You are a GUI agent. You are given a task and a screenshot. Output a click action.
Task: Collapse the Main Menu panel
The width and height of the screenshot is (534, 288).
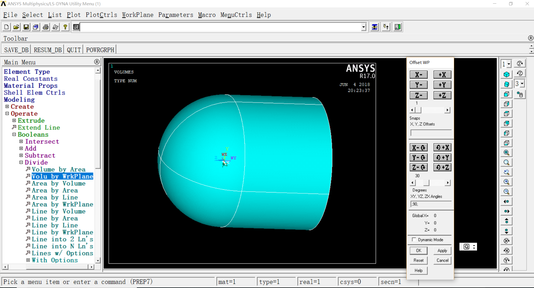point(97,62)
